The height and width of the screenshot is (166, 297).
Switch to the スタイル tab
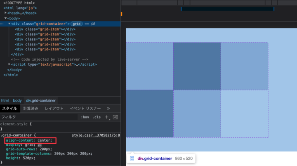click(x=9, y=108)
